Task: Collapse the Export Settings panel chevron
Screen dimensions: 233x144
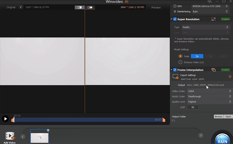Action: (x=230, y=76)
